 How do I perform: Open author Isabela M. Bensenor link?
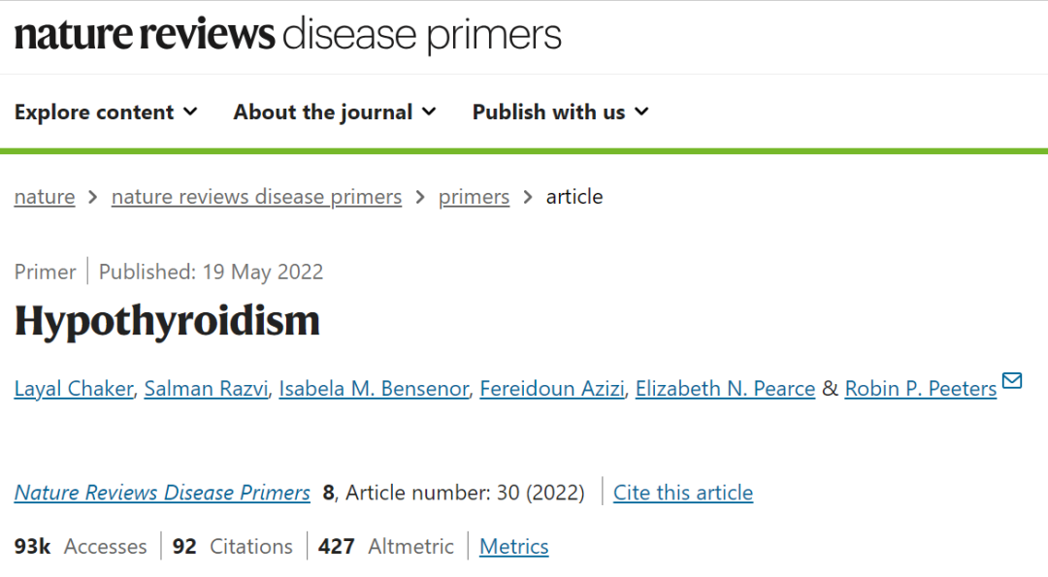coord(374,389)
